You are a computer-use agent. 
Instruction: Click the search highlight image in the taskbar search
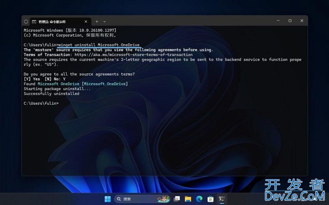[163, 199]
